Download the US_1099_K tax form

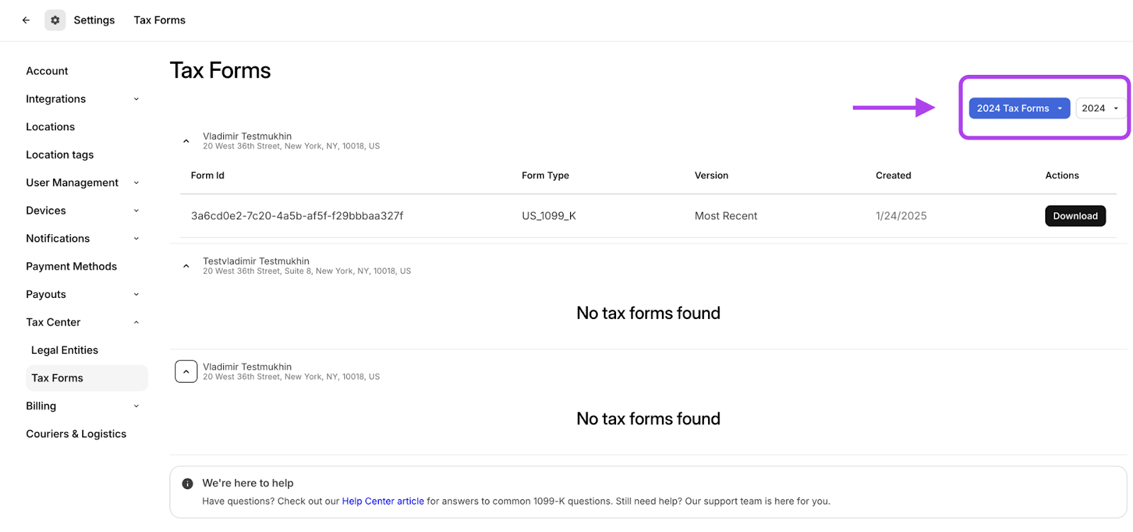pos(1074,216)
